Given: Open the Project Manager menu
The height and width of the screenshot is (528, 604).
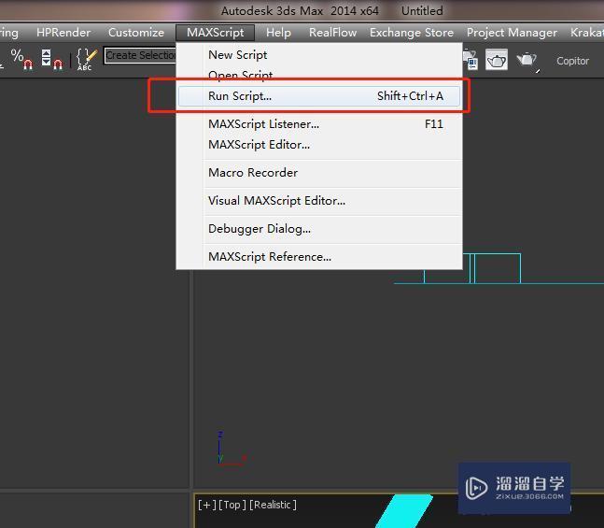Looking at the screenshot, I should (x=512, y=33).
